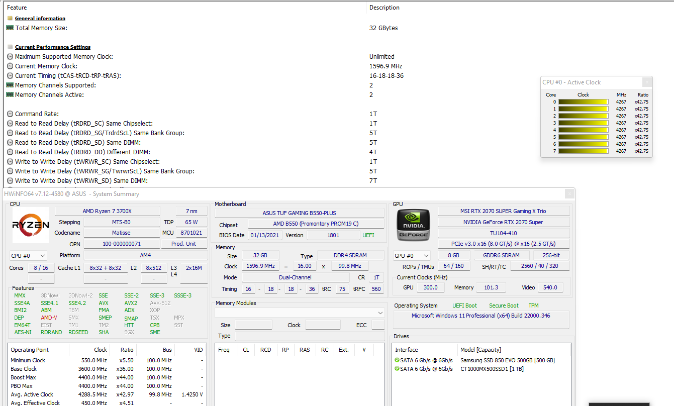674x406 pixels.
Task: Click the tRDRD_SD Same DIMM row icon
Action: (x=10, y=143)
